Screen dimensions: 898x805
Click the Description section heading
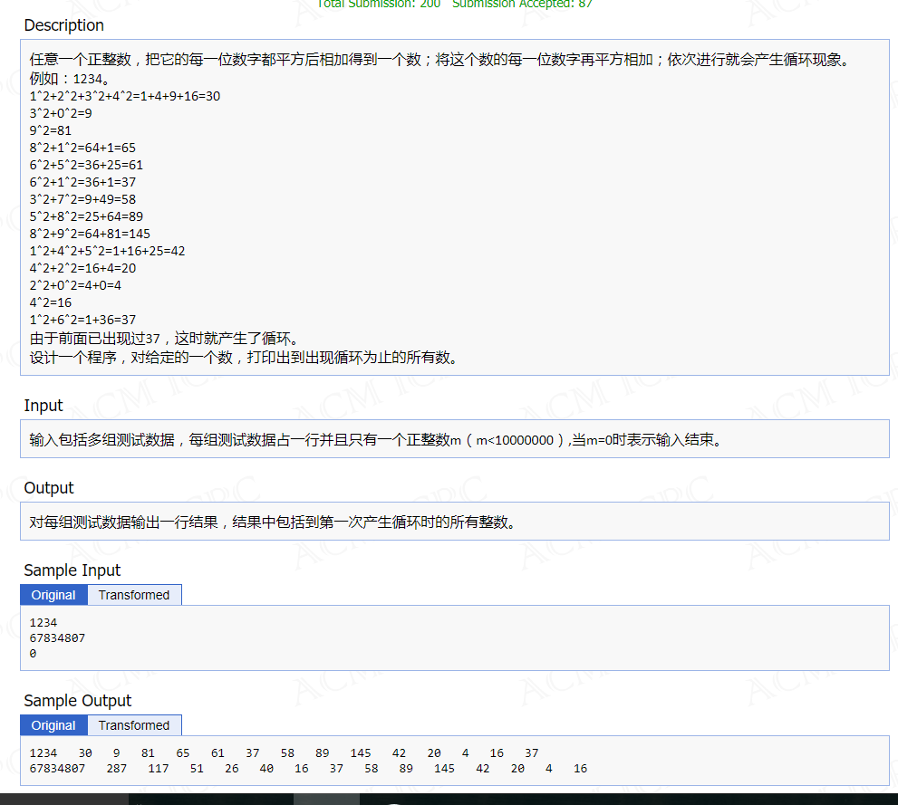(x=64, y=25)
